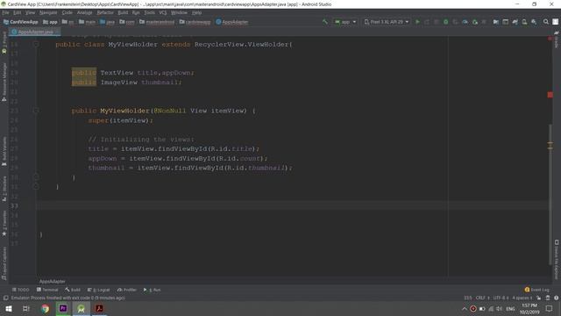Open the Logcat tool window
This screenshot has height=316, width=561.
pos(99,290)
